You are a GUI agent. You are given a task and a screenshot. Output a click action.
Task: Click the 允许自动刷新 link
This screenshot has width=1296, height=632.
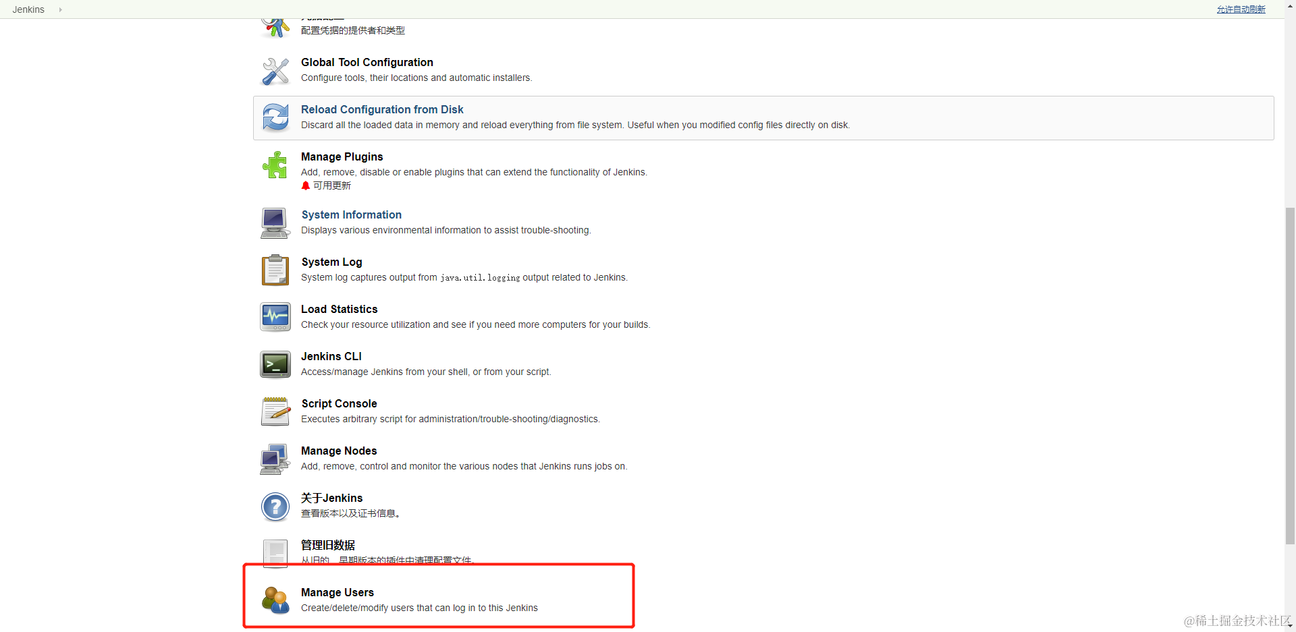tap(1241, 9)
